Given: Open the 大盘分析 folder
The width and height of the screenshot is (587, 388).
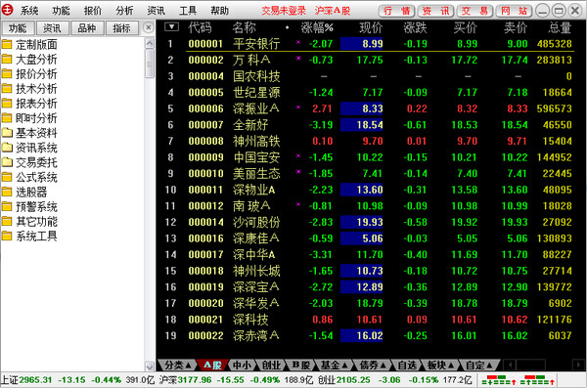Looking at the screenshot, I should tap(29, 60).
